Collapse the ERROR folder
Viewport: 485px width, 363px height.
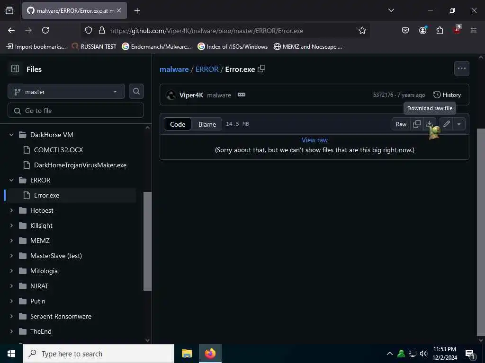click(11, 180)
